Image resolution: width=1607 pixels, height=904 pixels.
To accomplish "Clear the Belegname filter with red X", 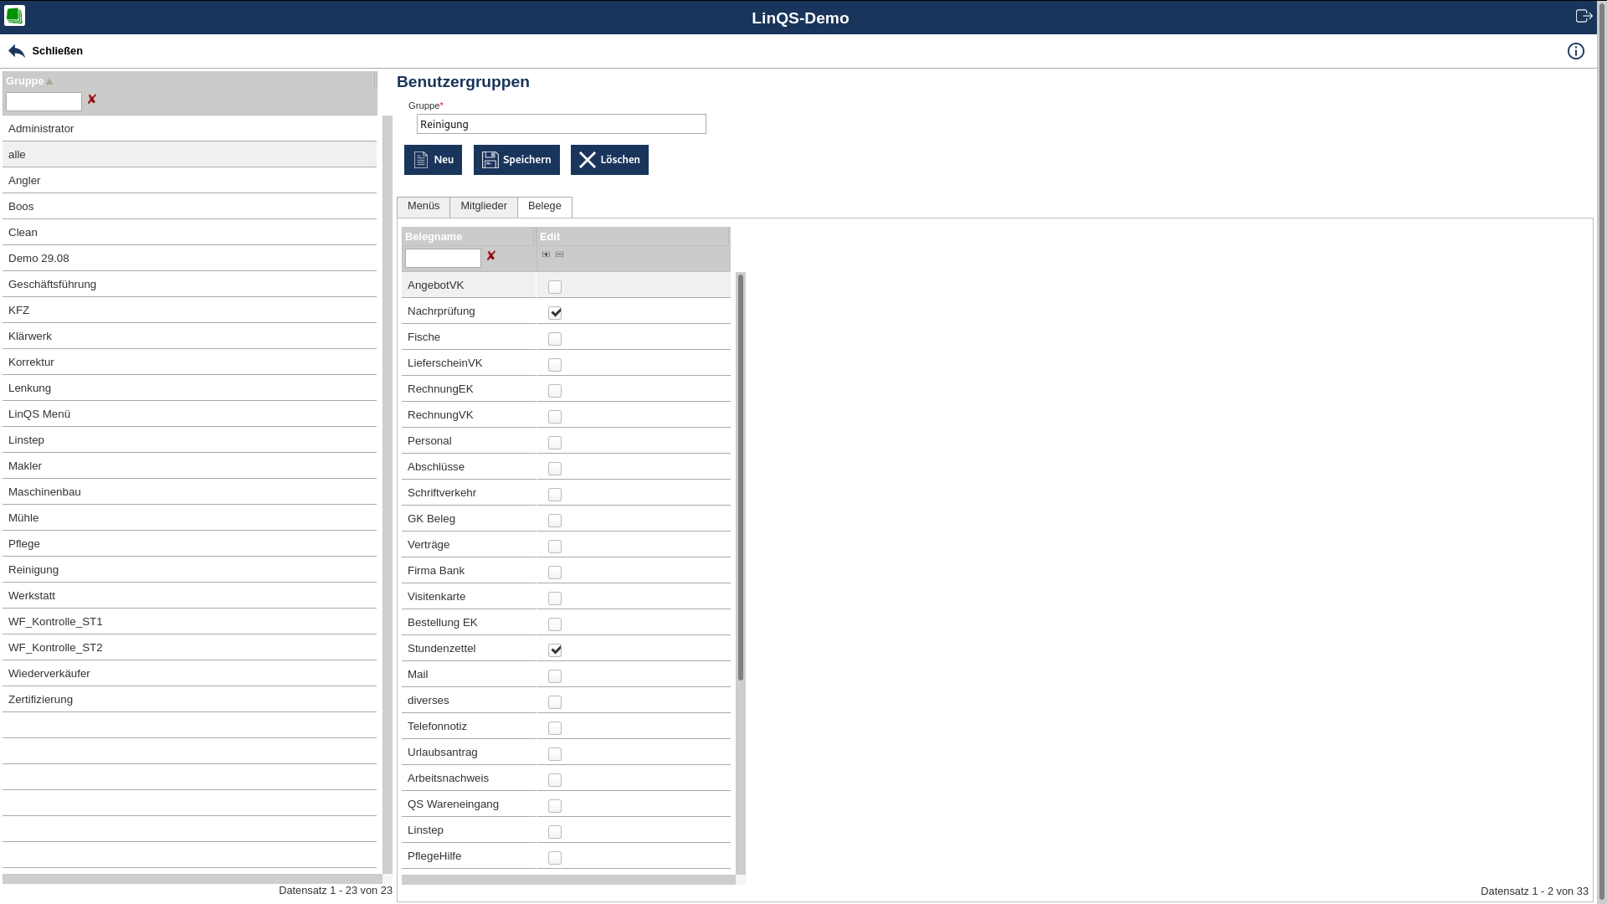I will click(491, 256).
